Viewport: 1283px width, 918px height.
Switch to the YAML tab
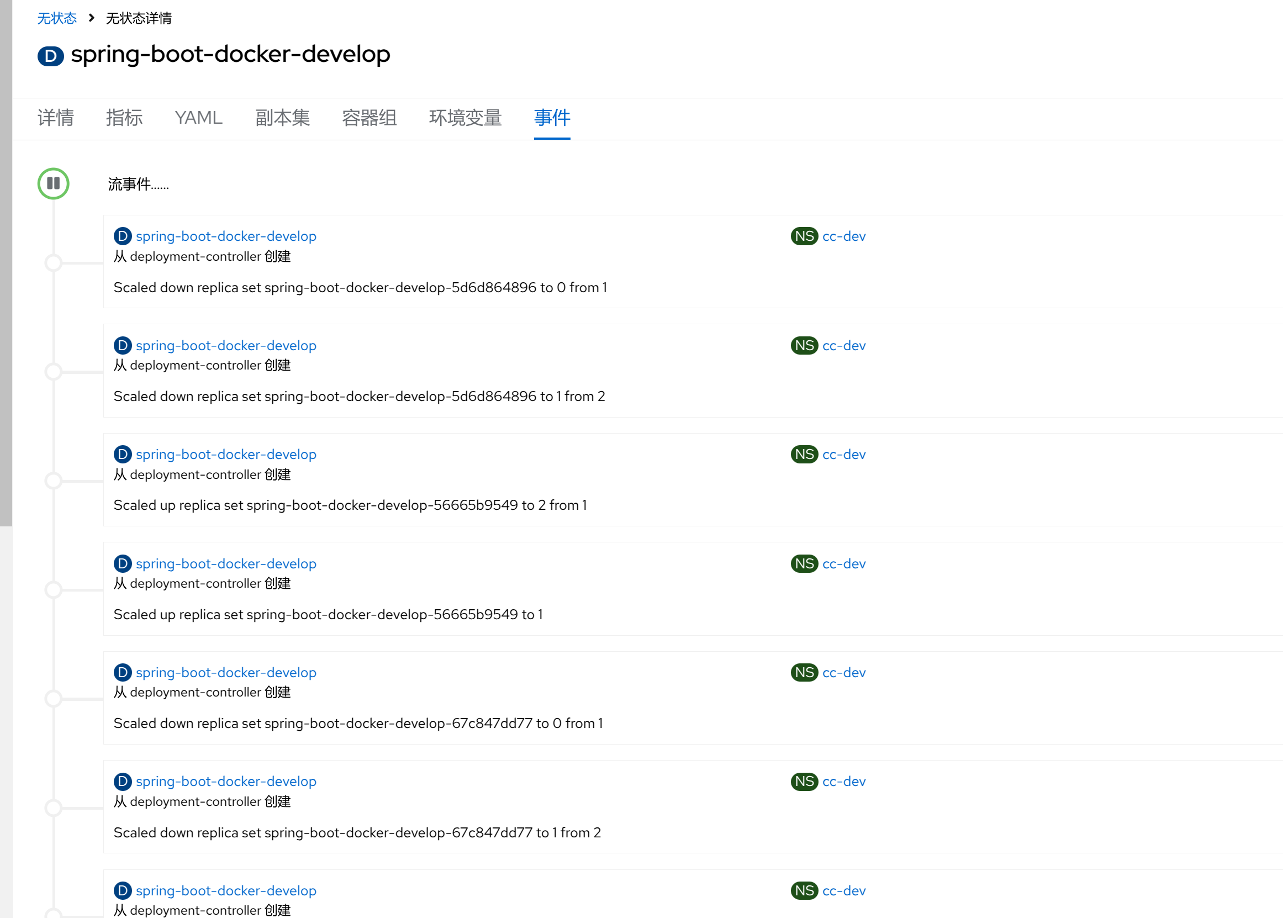point(198,118)
